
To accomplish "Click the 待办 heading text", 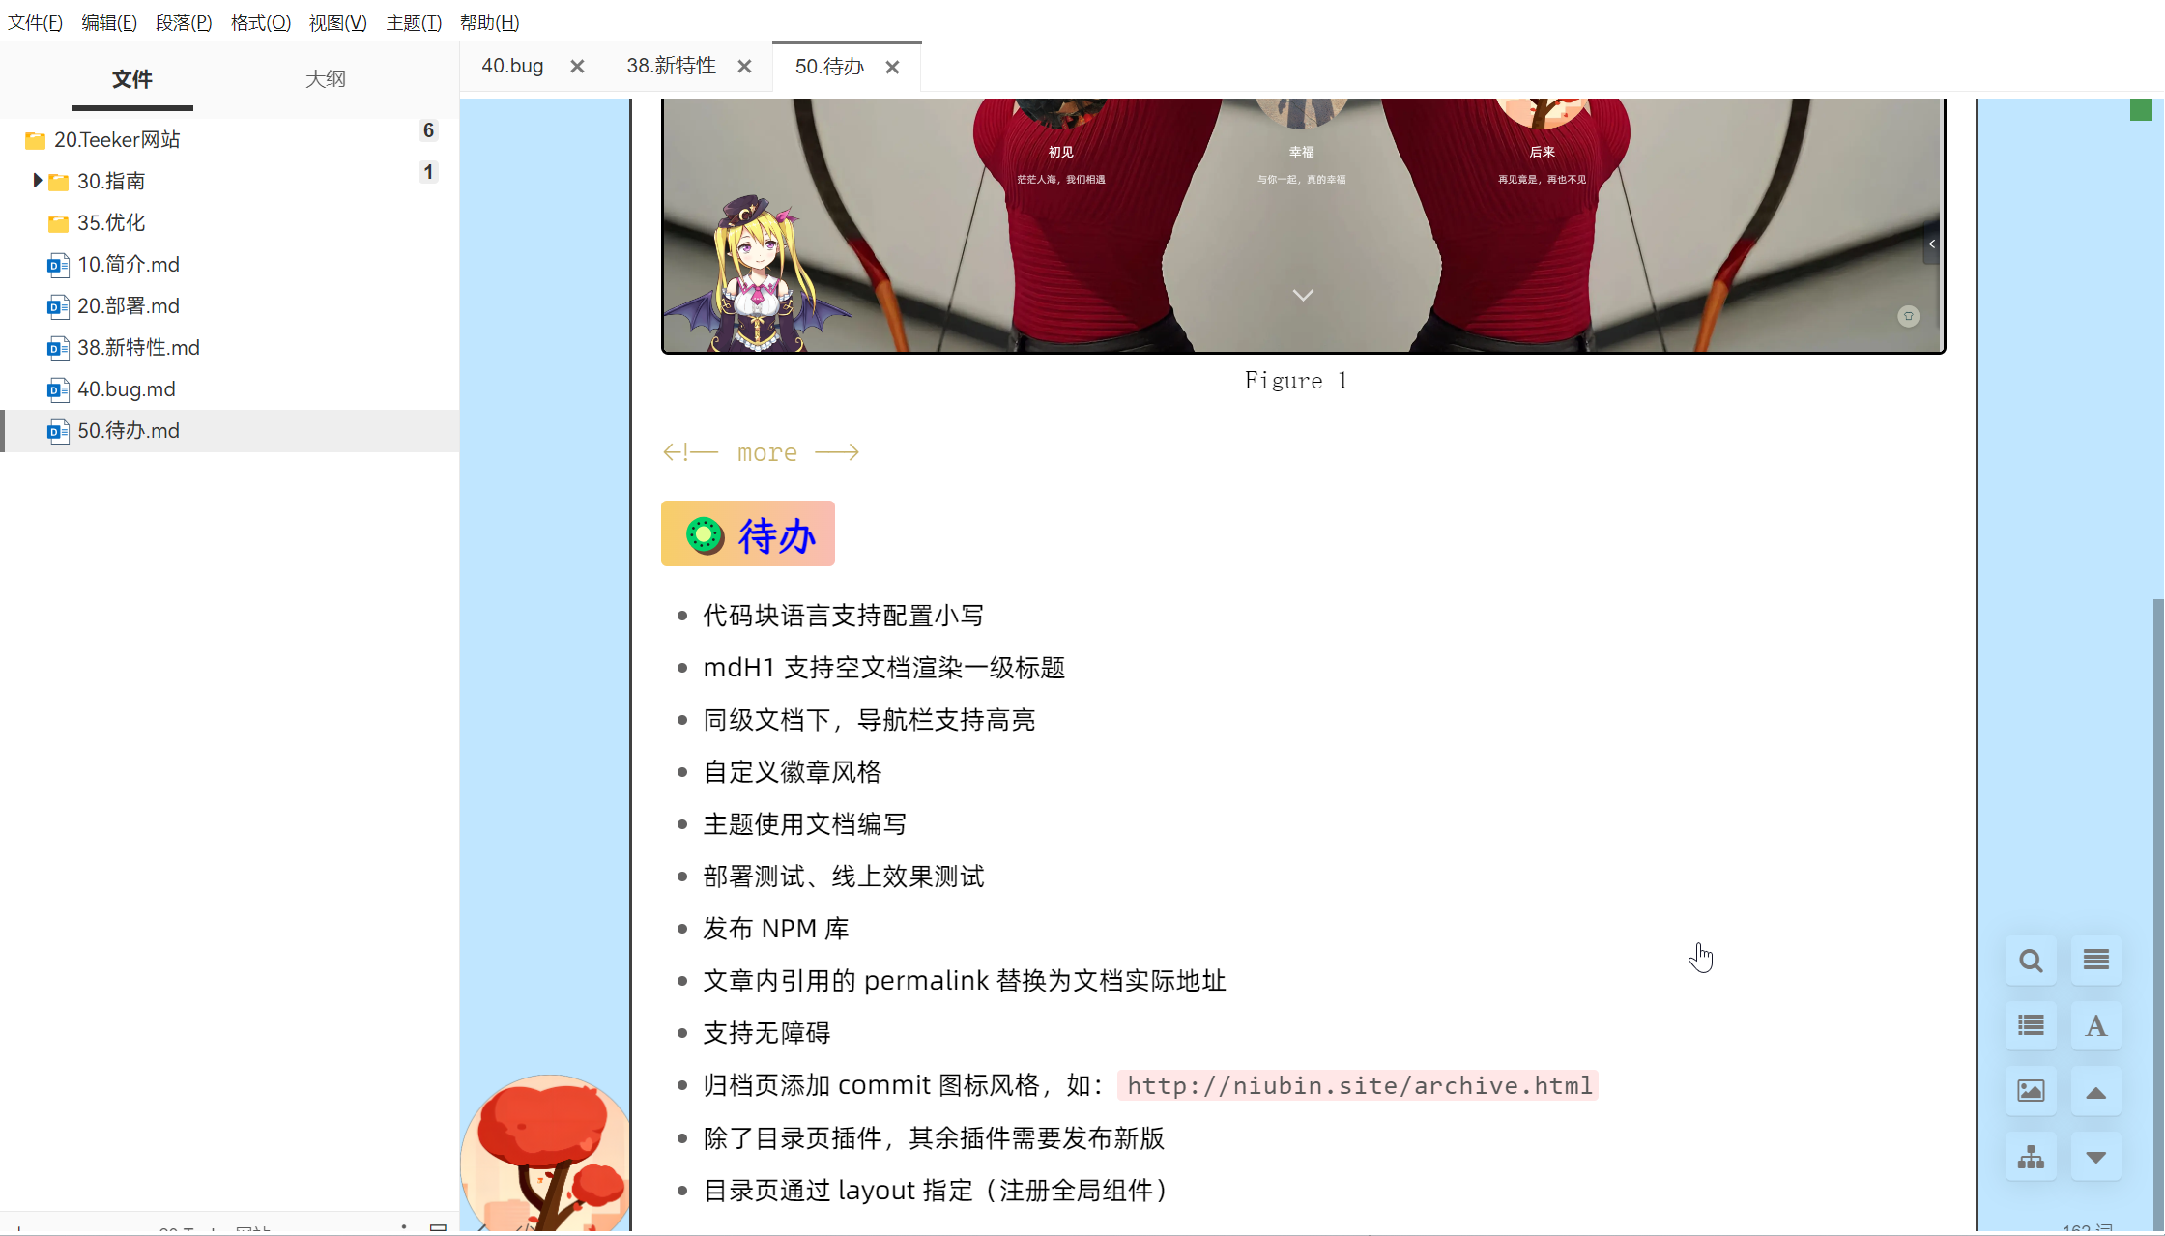I will 777,535.
